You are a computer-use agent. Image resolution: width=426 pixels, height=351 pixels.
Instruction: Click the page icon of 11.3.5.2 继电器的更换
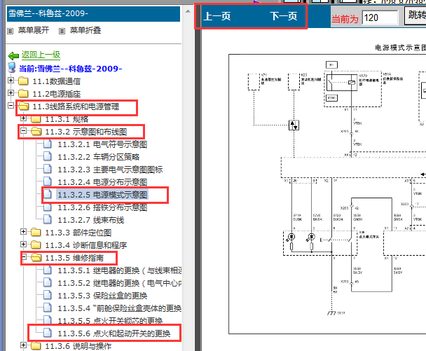[x=48, y=282]
